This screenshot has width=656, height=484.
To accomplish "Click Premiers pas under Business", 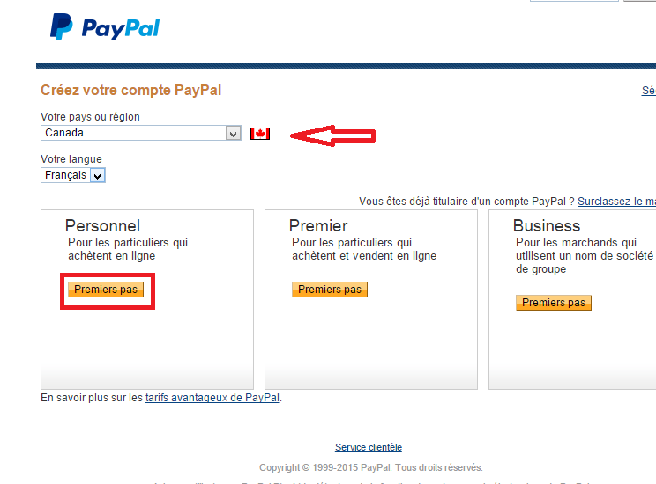I will [554, 303].
